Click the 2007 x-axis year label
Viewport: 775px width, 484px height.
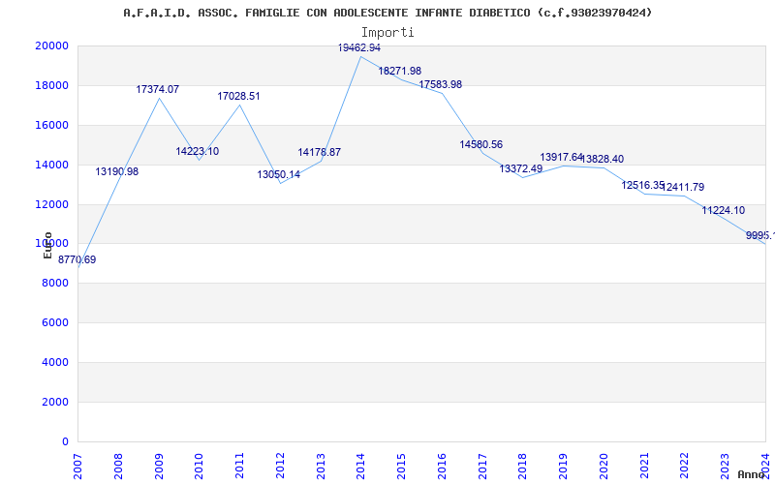pos(78,461)
